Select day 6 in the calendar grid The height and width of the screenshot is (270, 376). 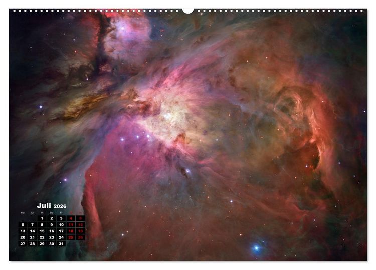23,225
